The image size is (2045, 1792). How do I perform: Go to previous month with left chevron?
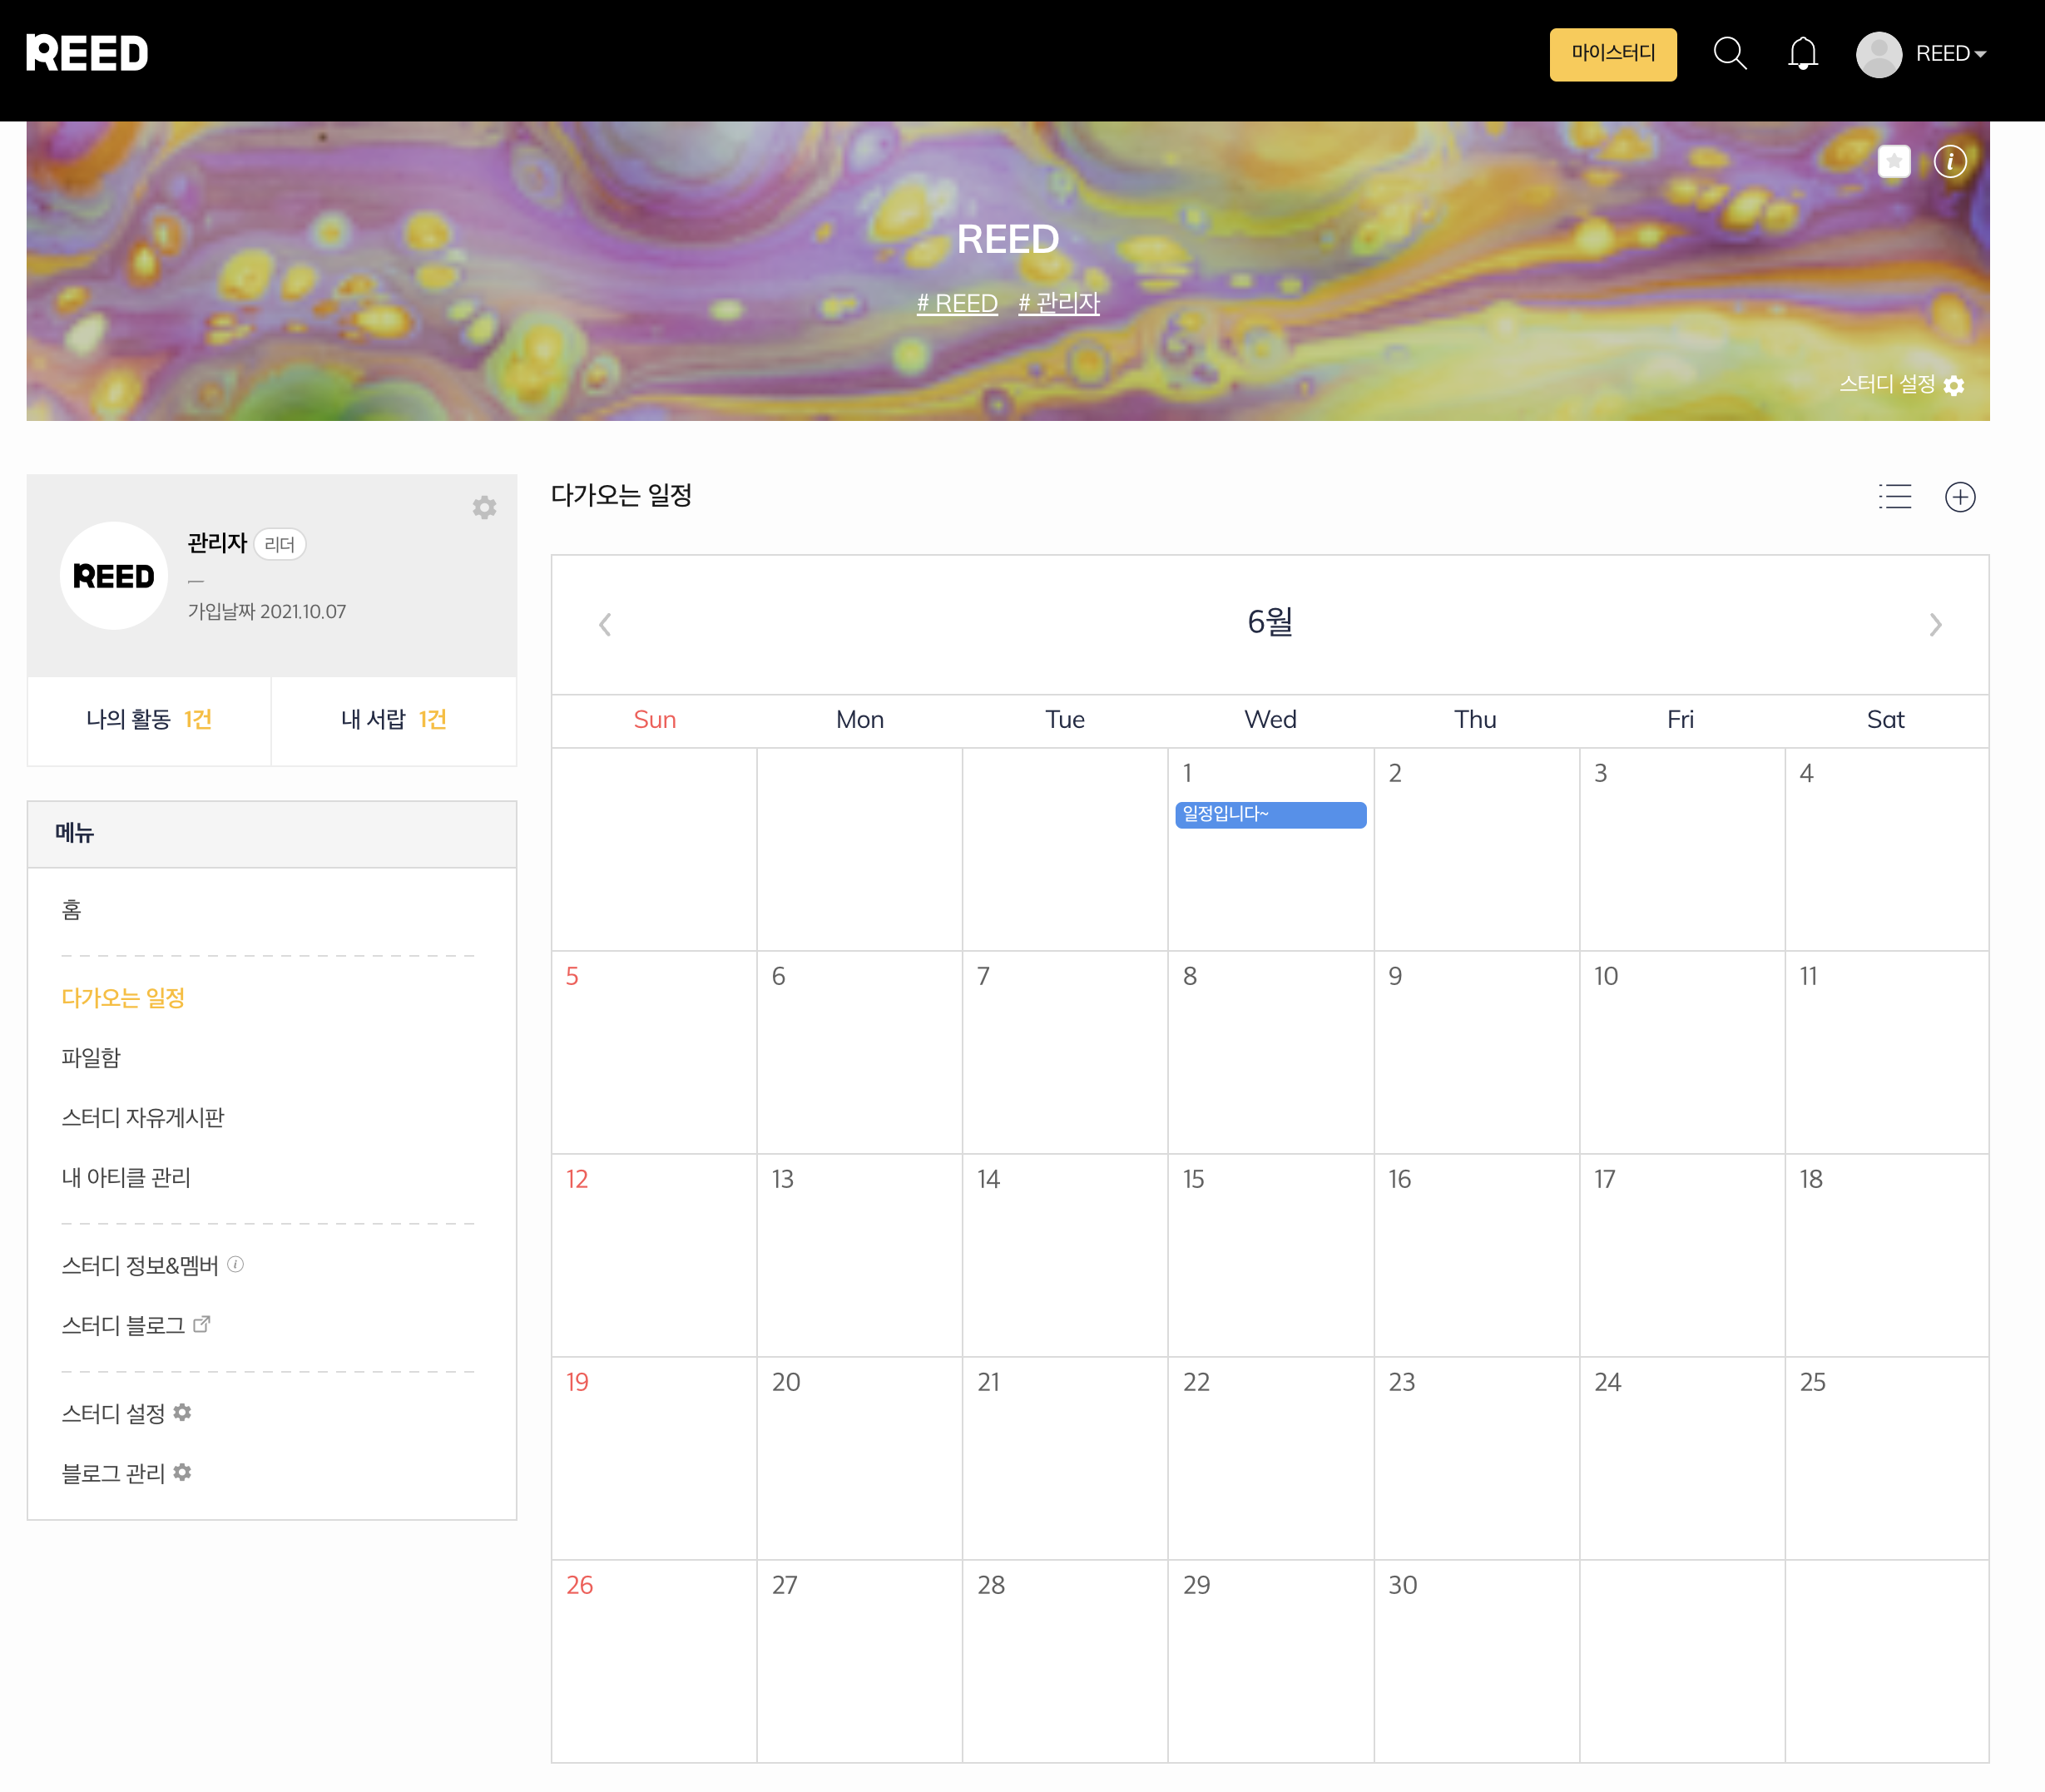pos(605,625)
